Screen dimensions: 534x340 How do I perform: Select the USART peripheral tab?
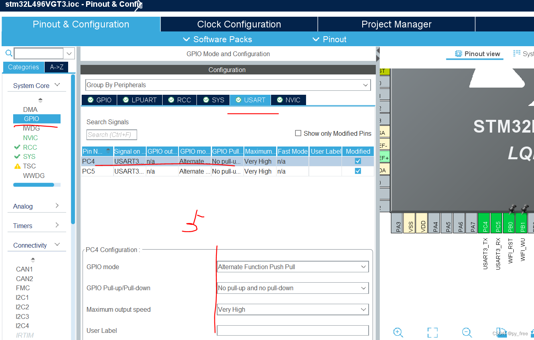250,100
